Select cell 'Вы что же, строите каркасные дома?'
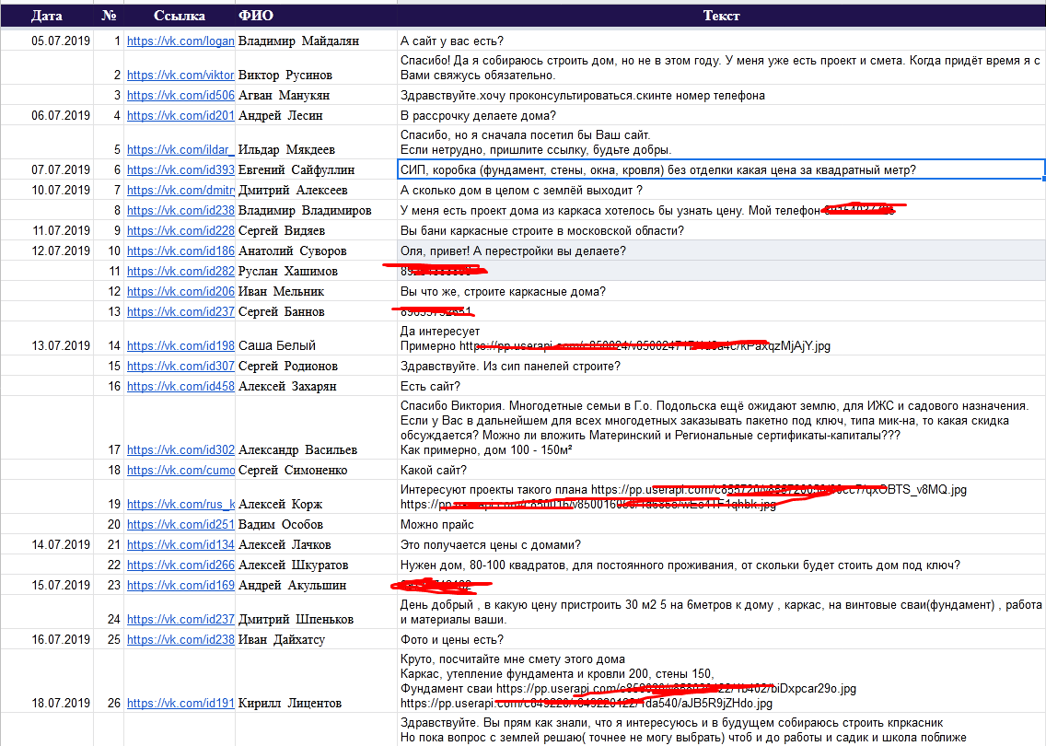 [721, 292]
